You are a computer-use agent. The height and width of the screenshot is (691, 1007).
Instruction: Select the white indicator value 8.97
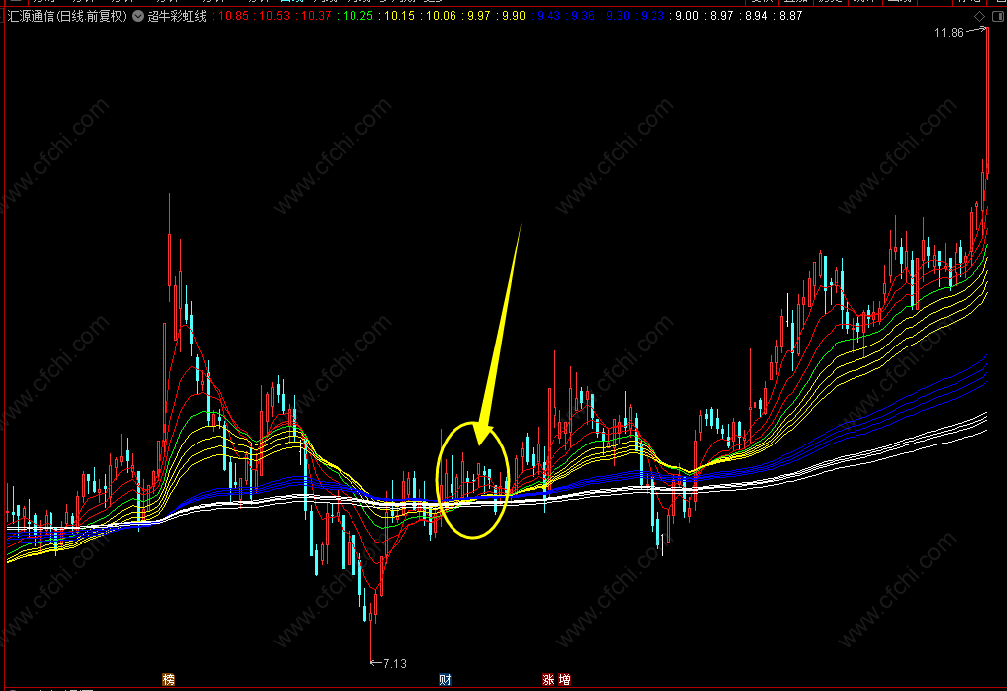722,16
